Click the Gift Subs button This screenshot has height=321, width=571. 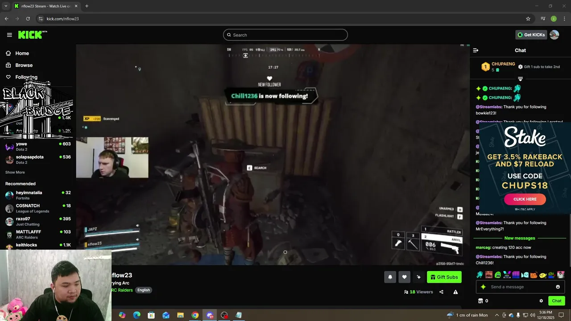pyautogui.click(x=444, y=277)
